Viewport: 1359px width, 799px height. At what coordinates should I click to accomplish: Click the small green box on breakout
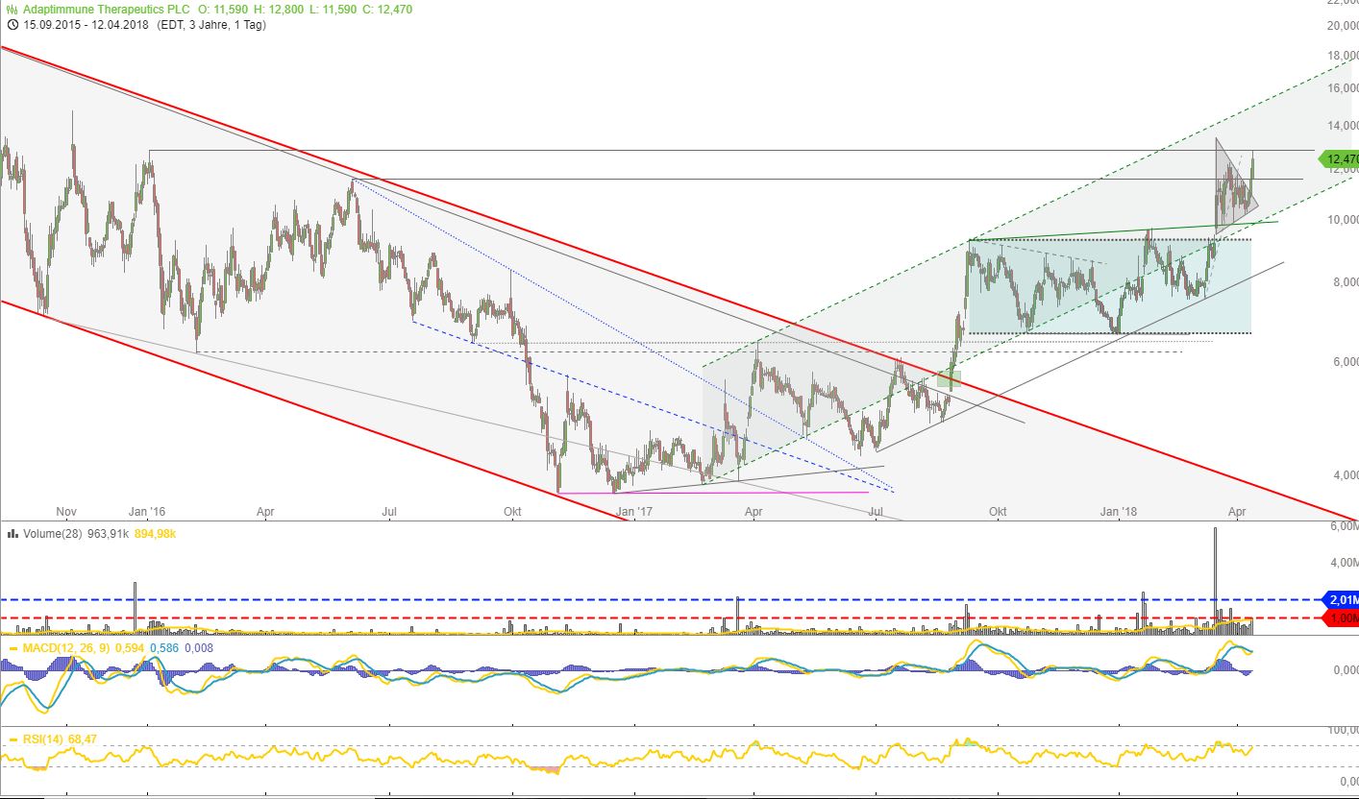[949, 379]
